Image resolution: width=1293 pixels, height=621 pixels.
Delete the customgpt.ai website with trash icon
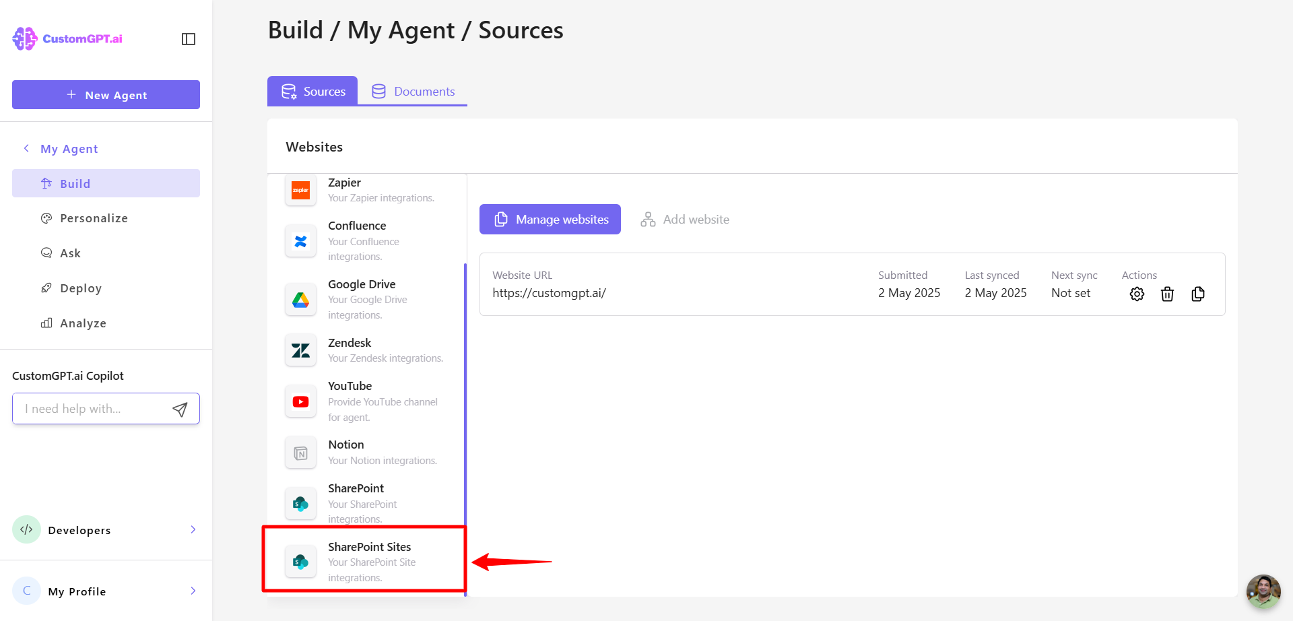tap(1167, 294)
